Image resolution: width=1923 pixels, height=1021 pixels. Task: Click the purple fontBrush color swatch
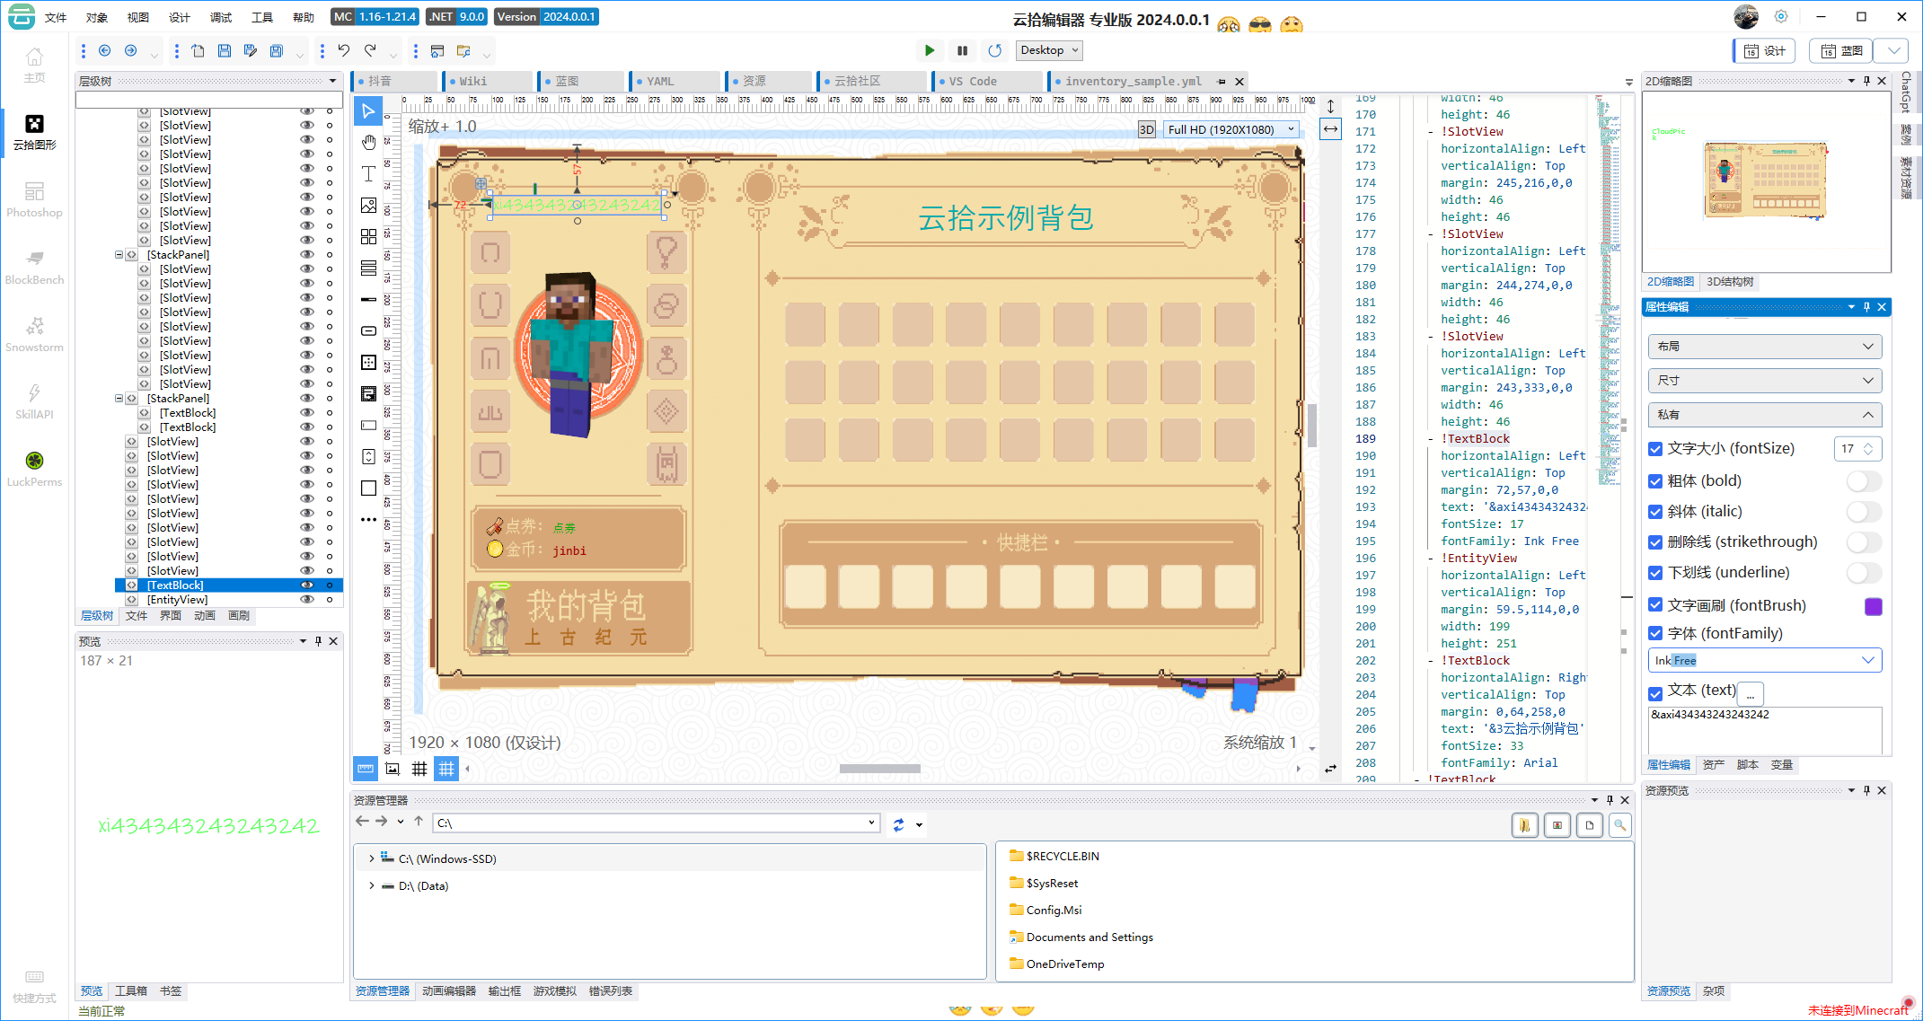pos(1873,606)
